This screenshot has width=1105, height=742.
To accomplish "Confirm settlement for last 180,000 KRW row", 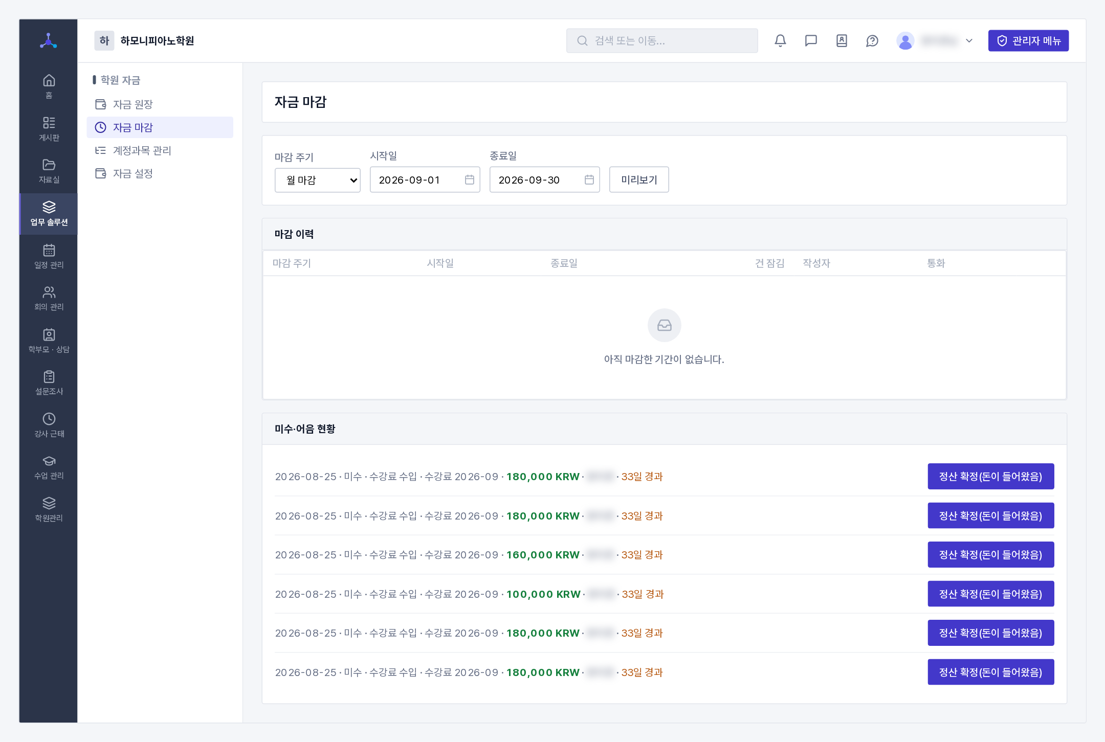I will tap(990, 672).
